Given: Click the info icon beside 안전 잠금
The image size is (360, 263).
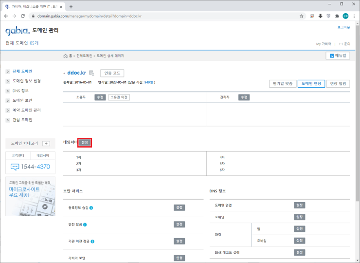Looking at the screenshot, I should coord(85,225).
